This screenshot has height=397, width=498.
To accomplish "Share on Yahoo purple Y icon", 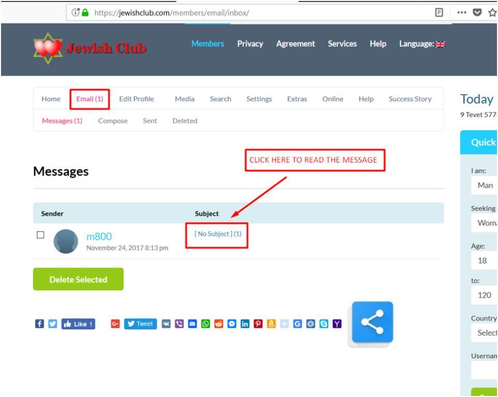I will pyautogui.click(x=337, y=324).
